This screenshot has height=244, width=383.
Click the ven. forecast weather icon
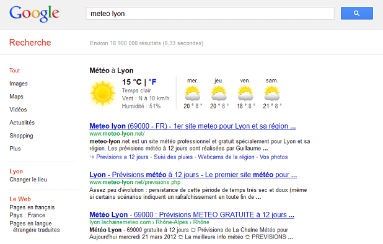[x=245, y=94]
